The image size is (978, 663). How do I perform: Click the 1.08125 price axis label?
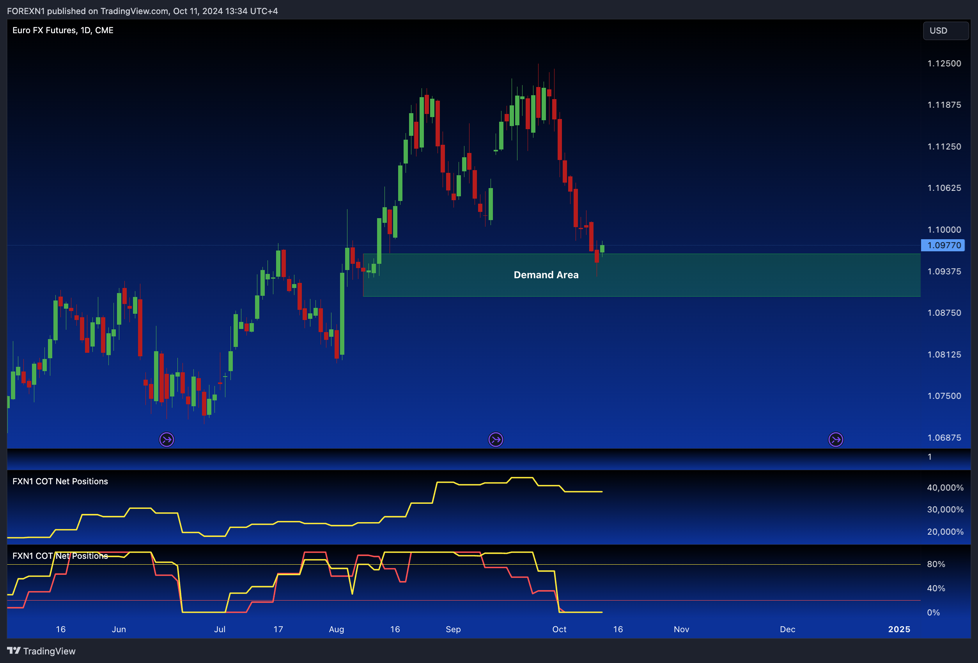point(944,354)
